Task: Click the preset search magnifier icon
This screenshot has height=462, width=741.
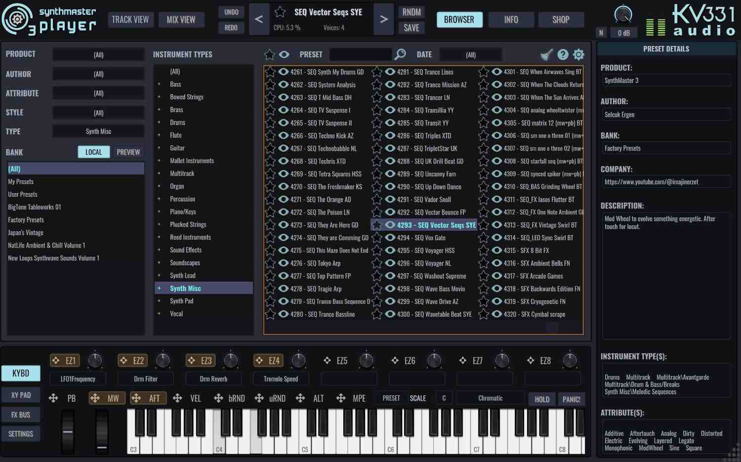Action: tap(400, 54)
